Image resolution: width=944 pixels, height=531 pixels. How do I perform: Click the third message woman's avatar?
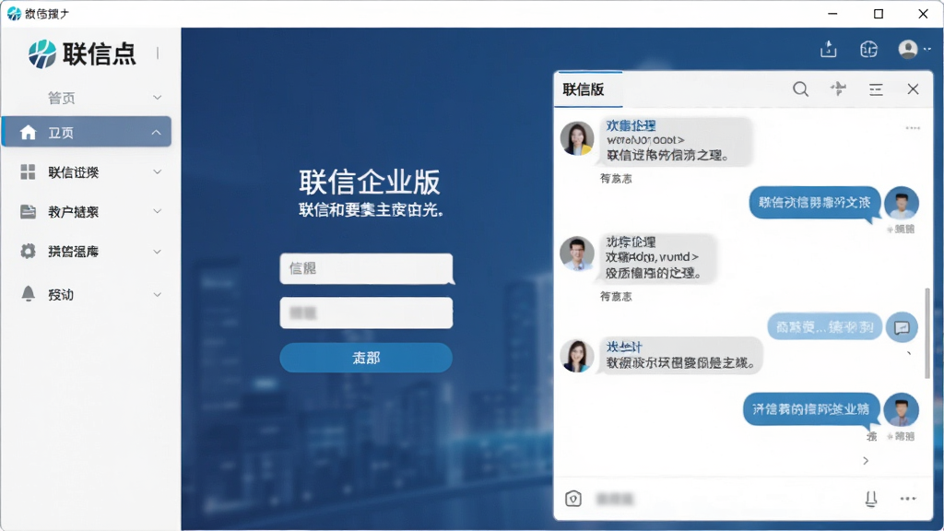click(577, 355)
